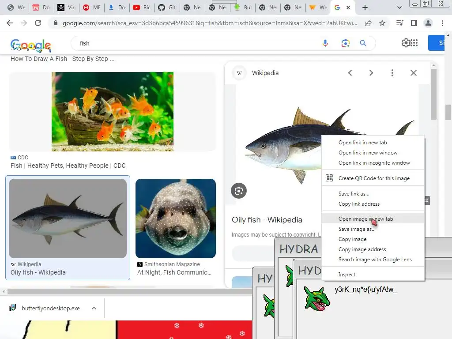This screenshot has width=452, height=339.
Task: Click the browser Back arrow
Action: click(x=10, y=23)
